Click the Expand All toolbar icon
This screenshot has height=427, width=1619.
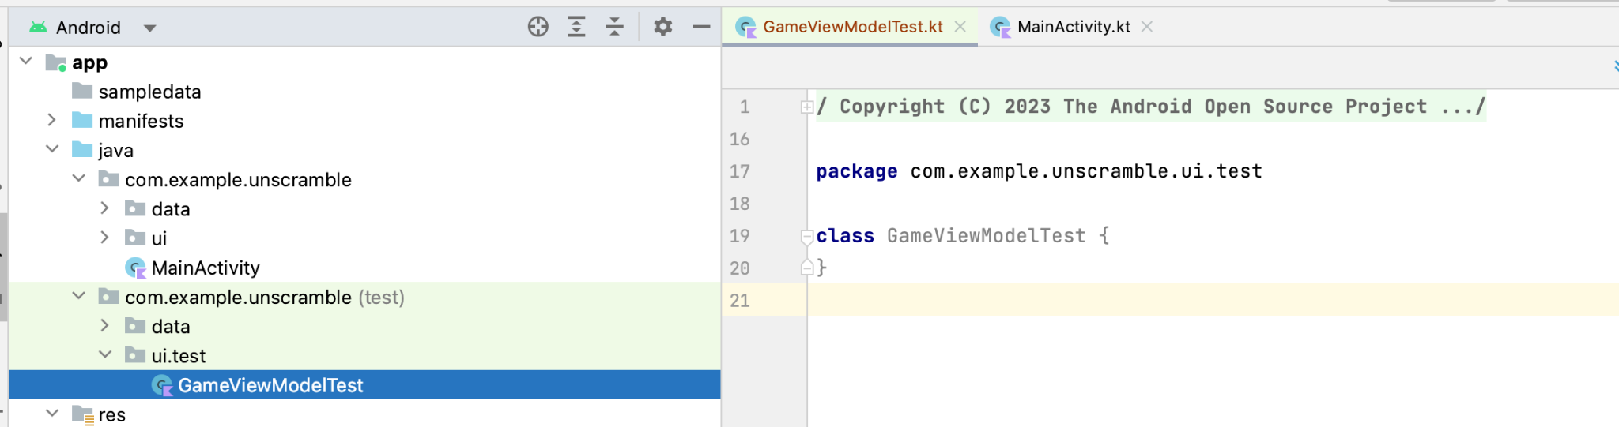point(576,27)
